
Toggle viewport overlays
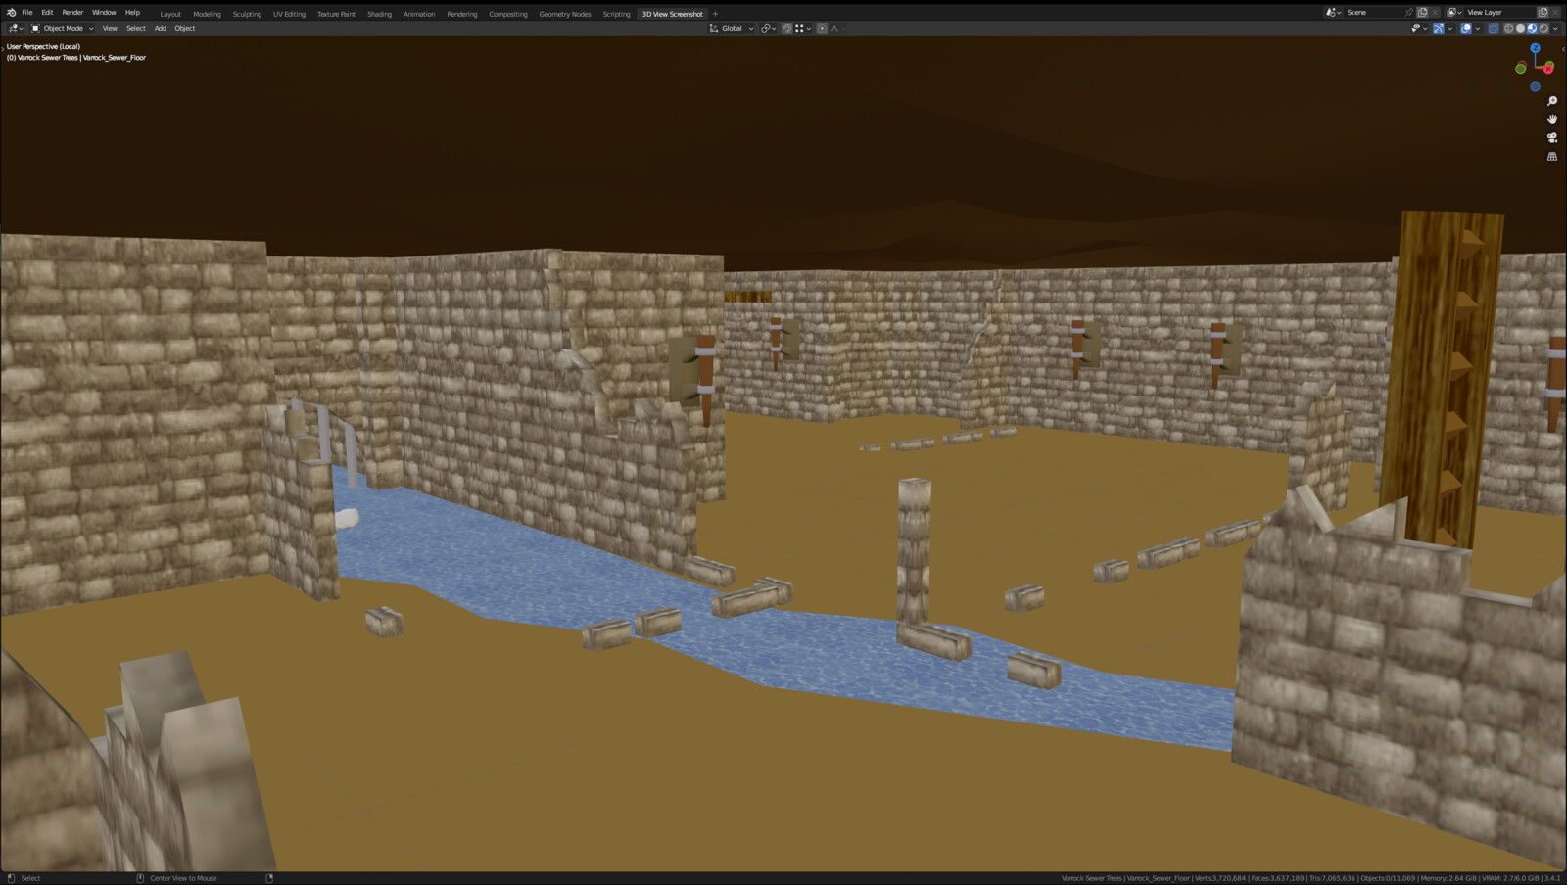point(1466,28)
